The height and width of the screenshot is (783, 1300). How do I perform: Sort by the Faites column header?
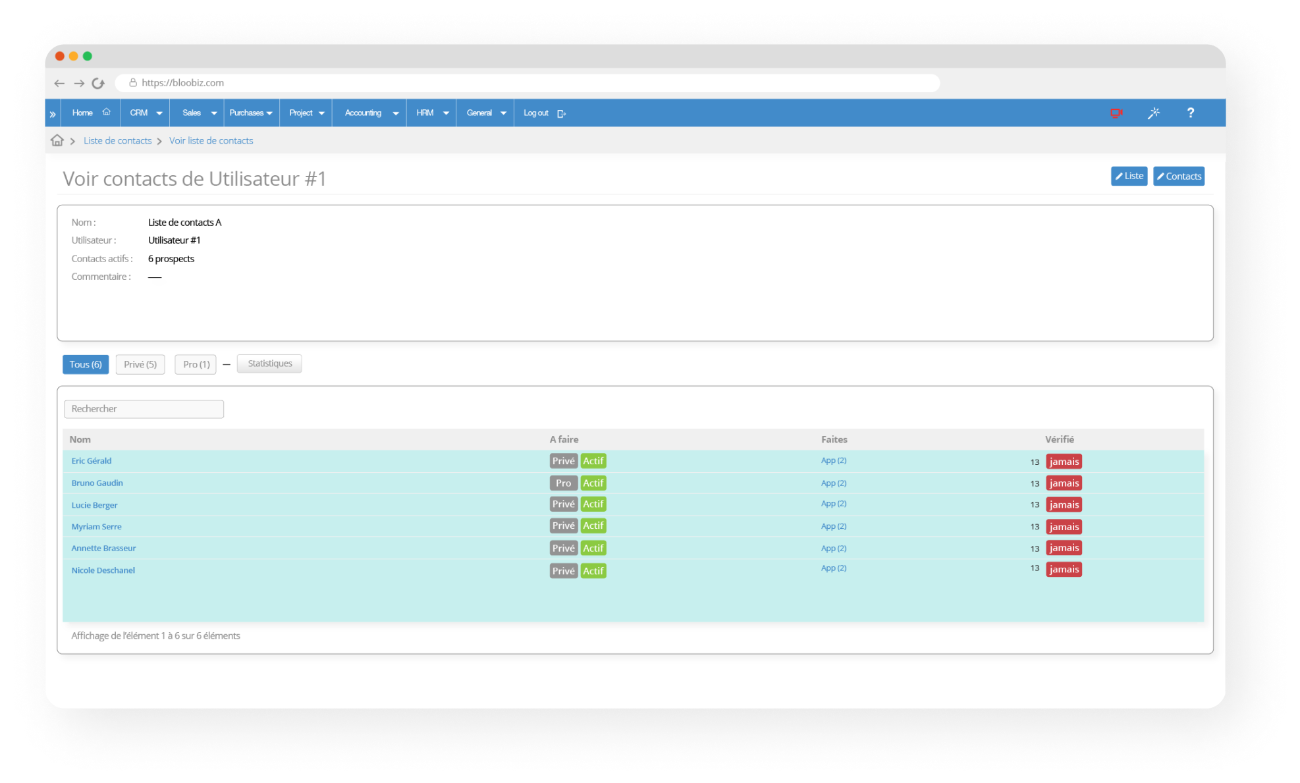point(834,439)
